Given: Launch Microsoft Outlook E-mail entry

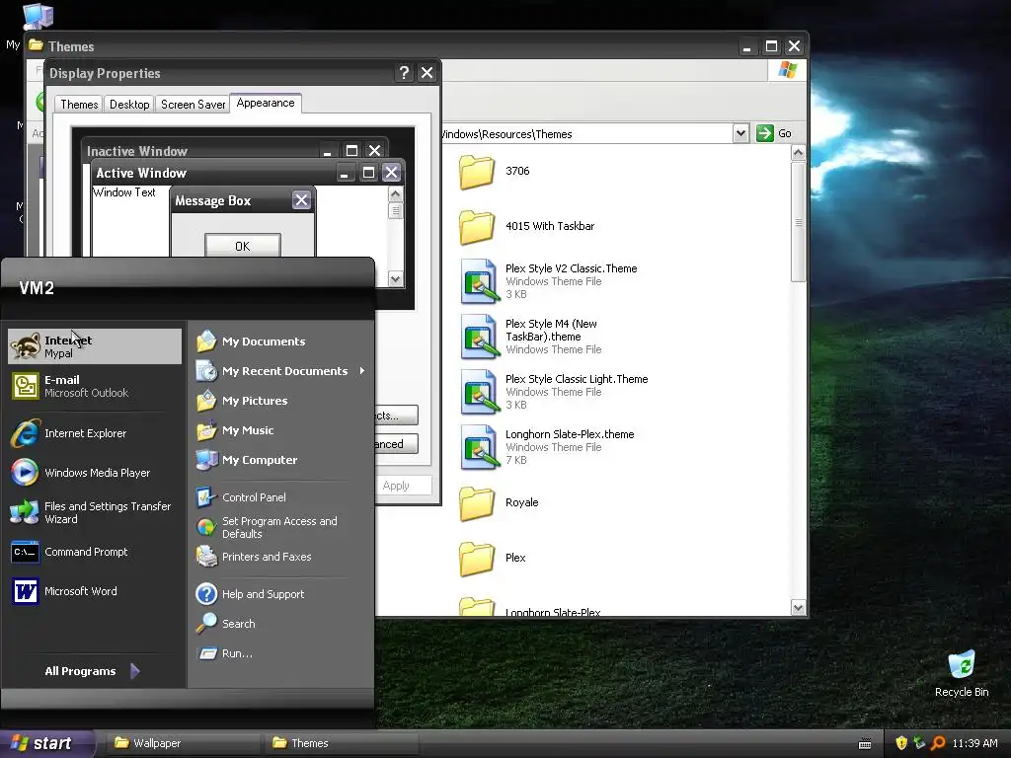Looking at the screenshot, I should pyautogui.click(x=95, y=386).
